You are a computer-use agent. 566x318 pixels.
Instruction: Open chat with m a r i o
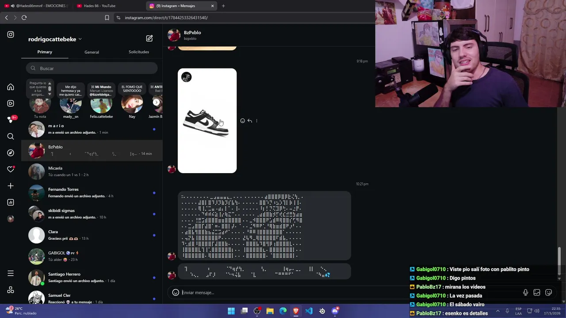pyautogui.click(x=92, y=129)
